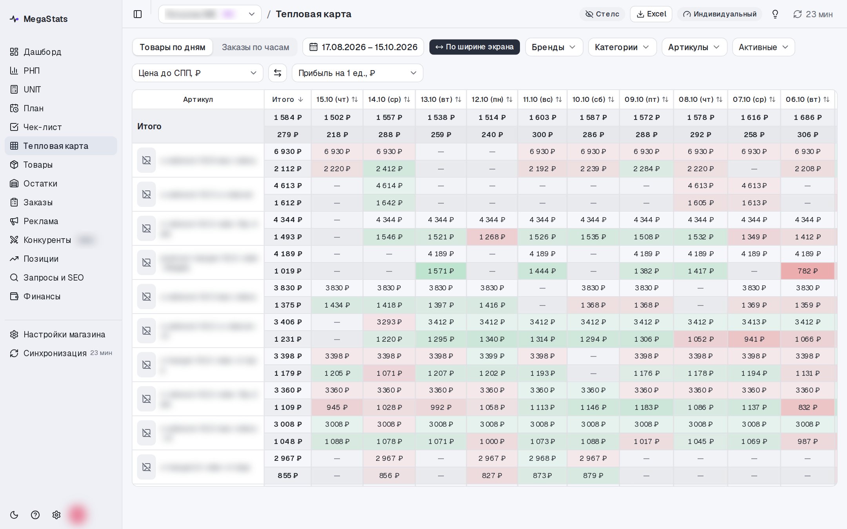Expand the Категории dropdown
847x529 pixels.
[622, 47]
